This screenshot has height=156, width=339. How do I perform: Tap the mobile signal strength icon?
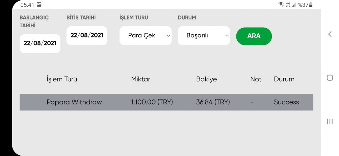[294, 5]
